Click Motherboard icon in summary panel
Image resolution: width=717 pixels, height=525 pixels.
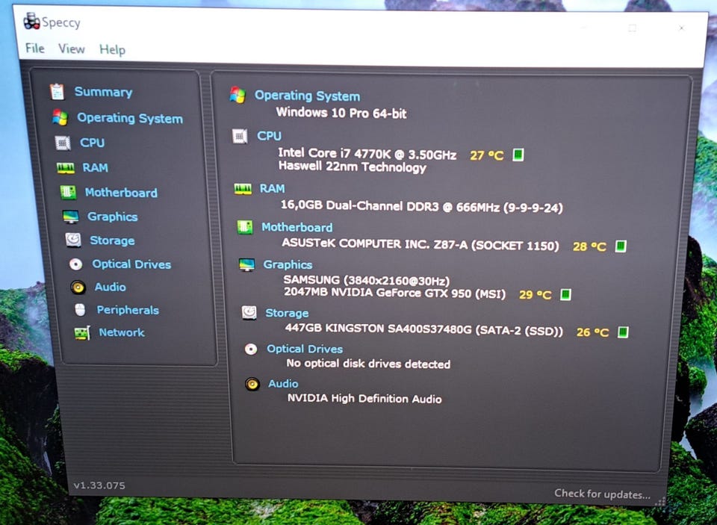coord(245,227)
